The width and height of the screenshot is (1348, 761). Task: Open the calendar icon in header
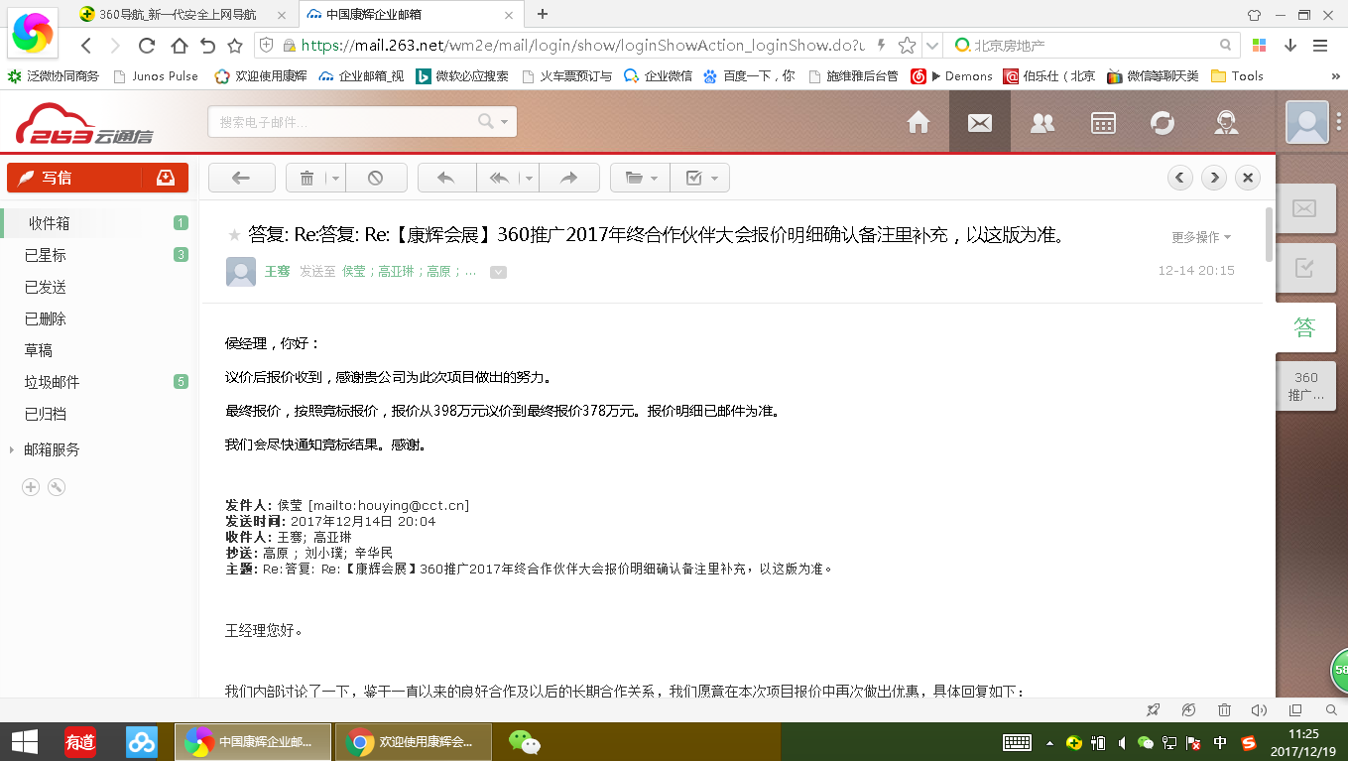pos(1103,122)
